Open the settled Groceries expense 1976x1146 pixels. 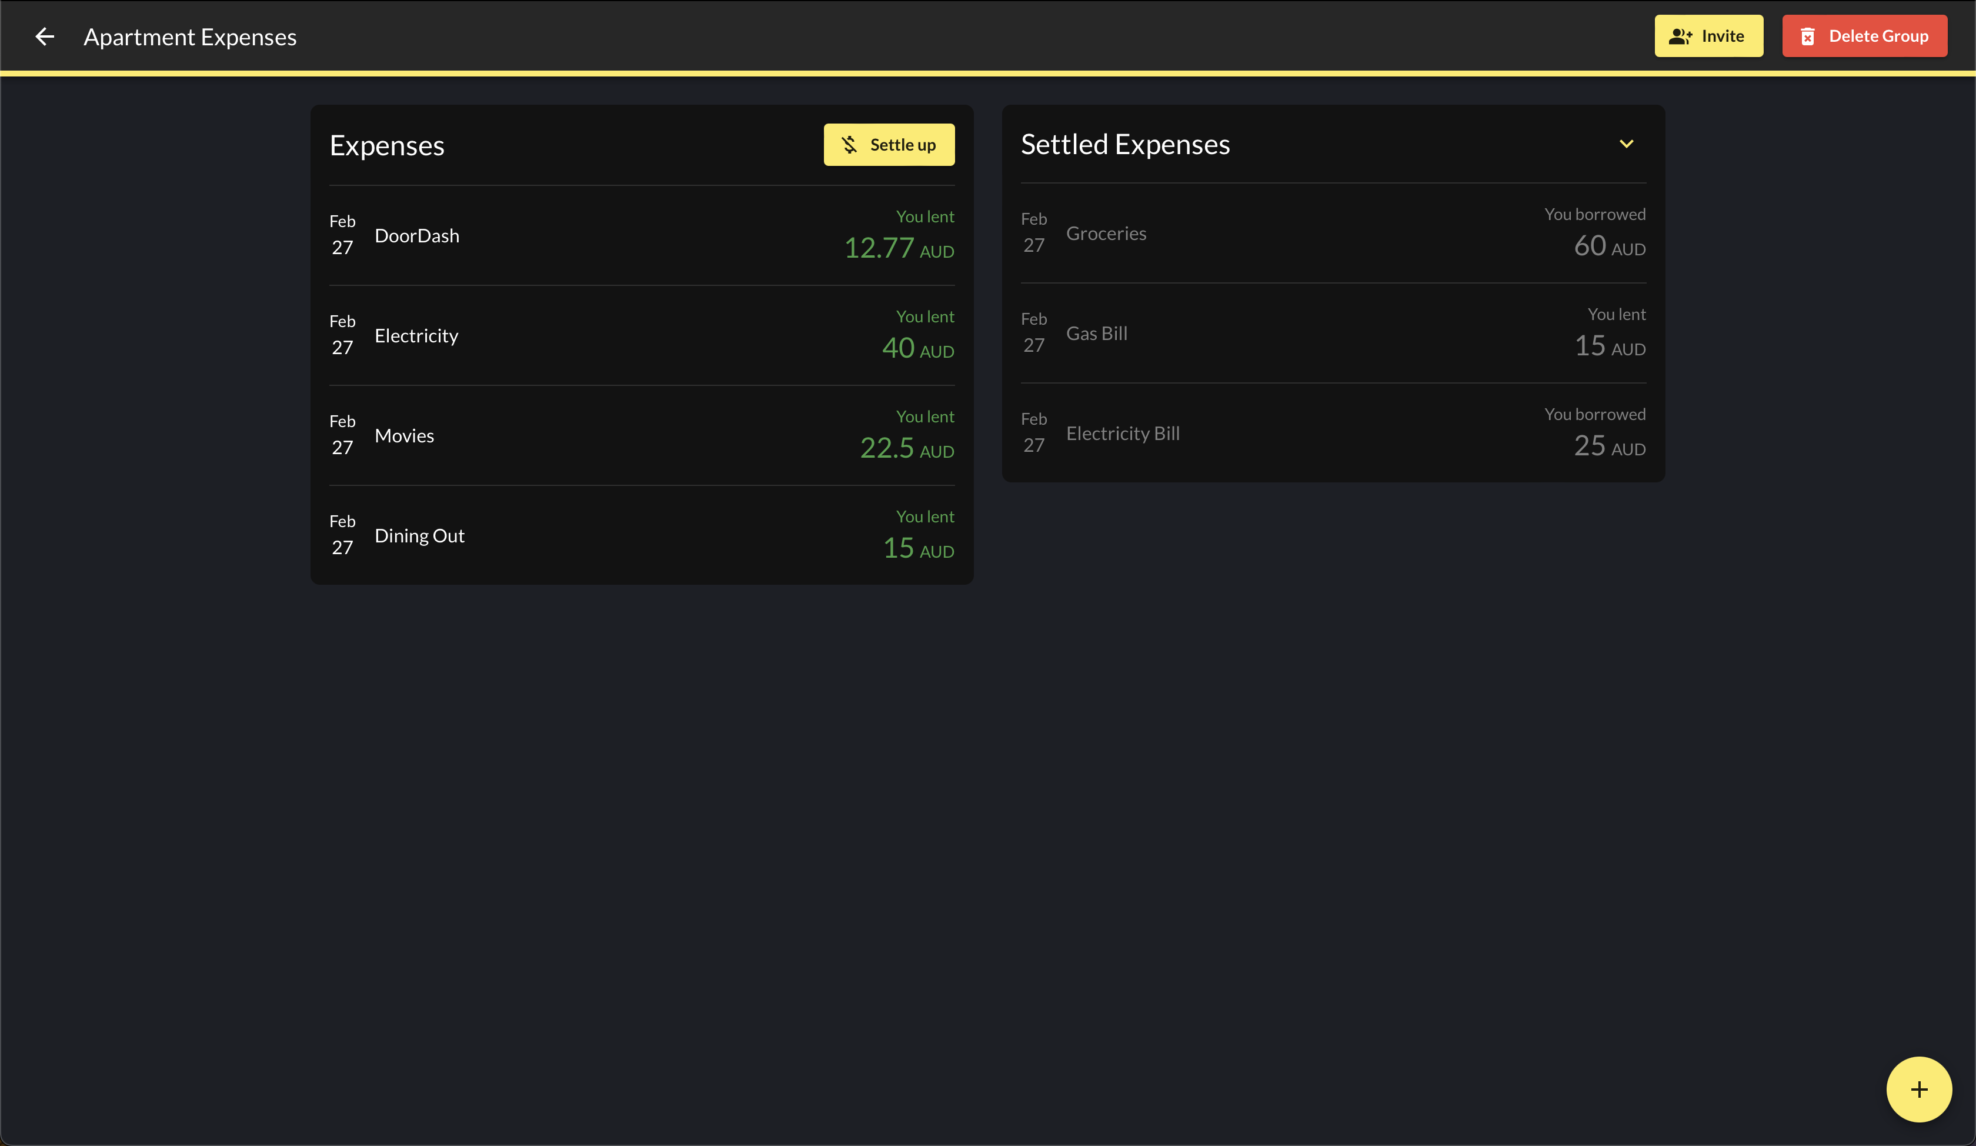(x=1333, y=233)
